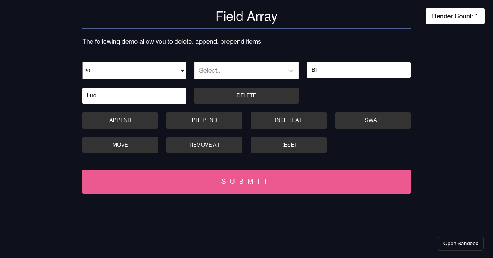
Task: Expand the Select... combo box
Action: [242, 70]
